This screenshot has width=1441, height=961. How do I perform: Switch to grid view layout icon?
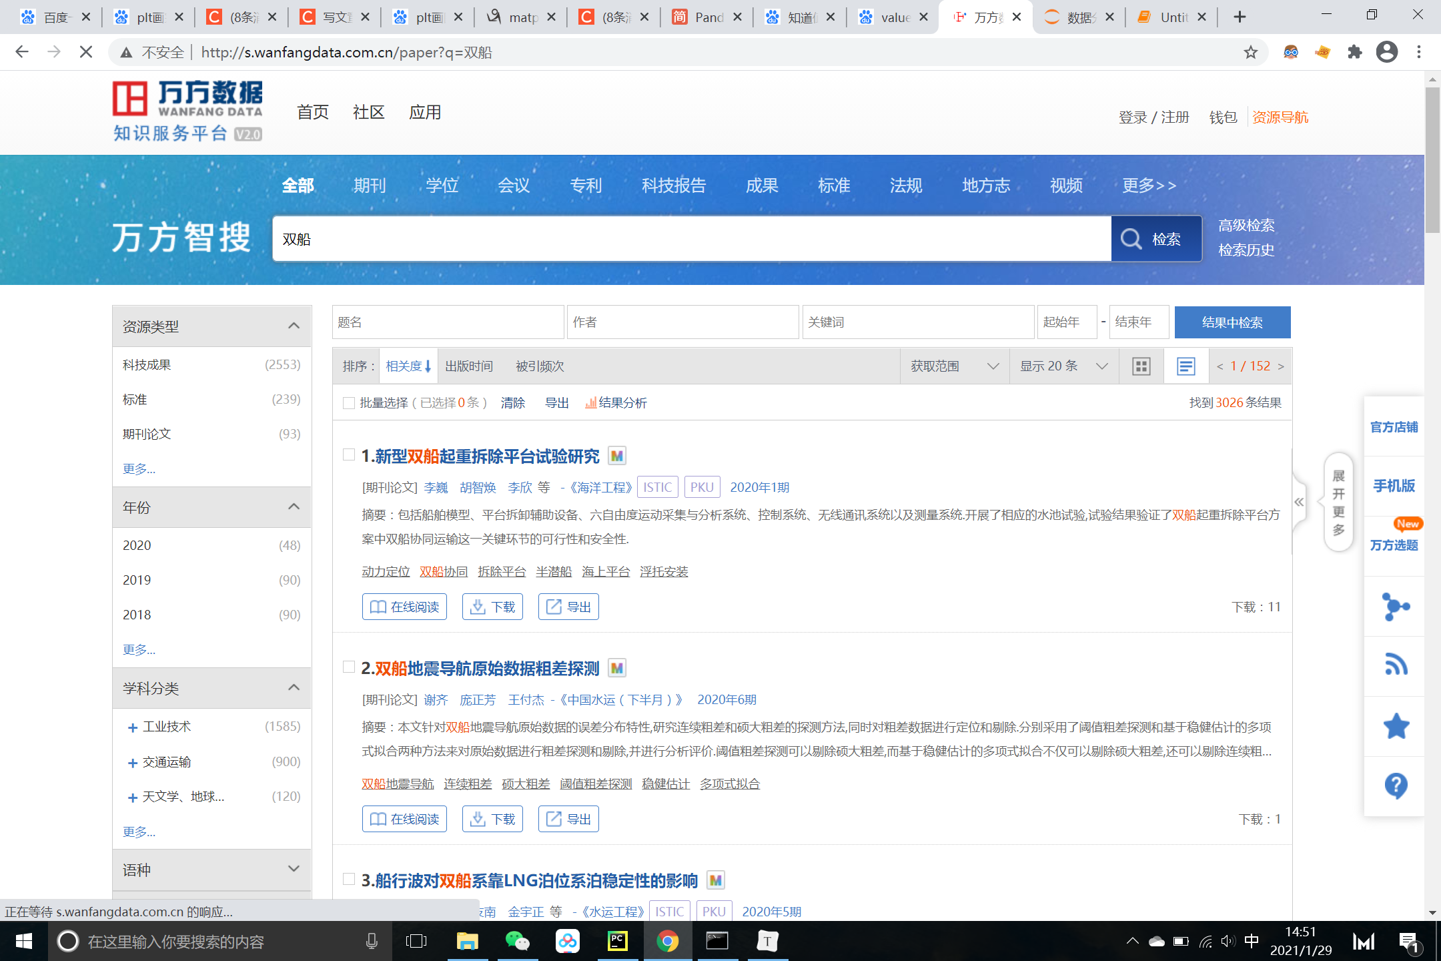1141,366
